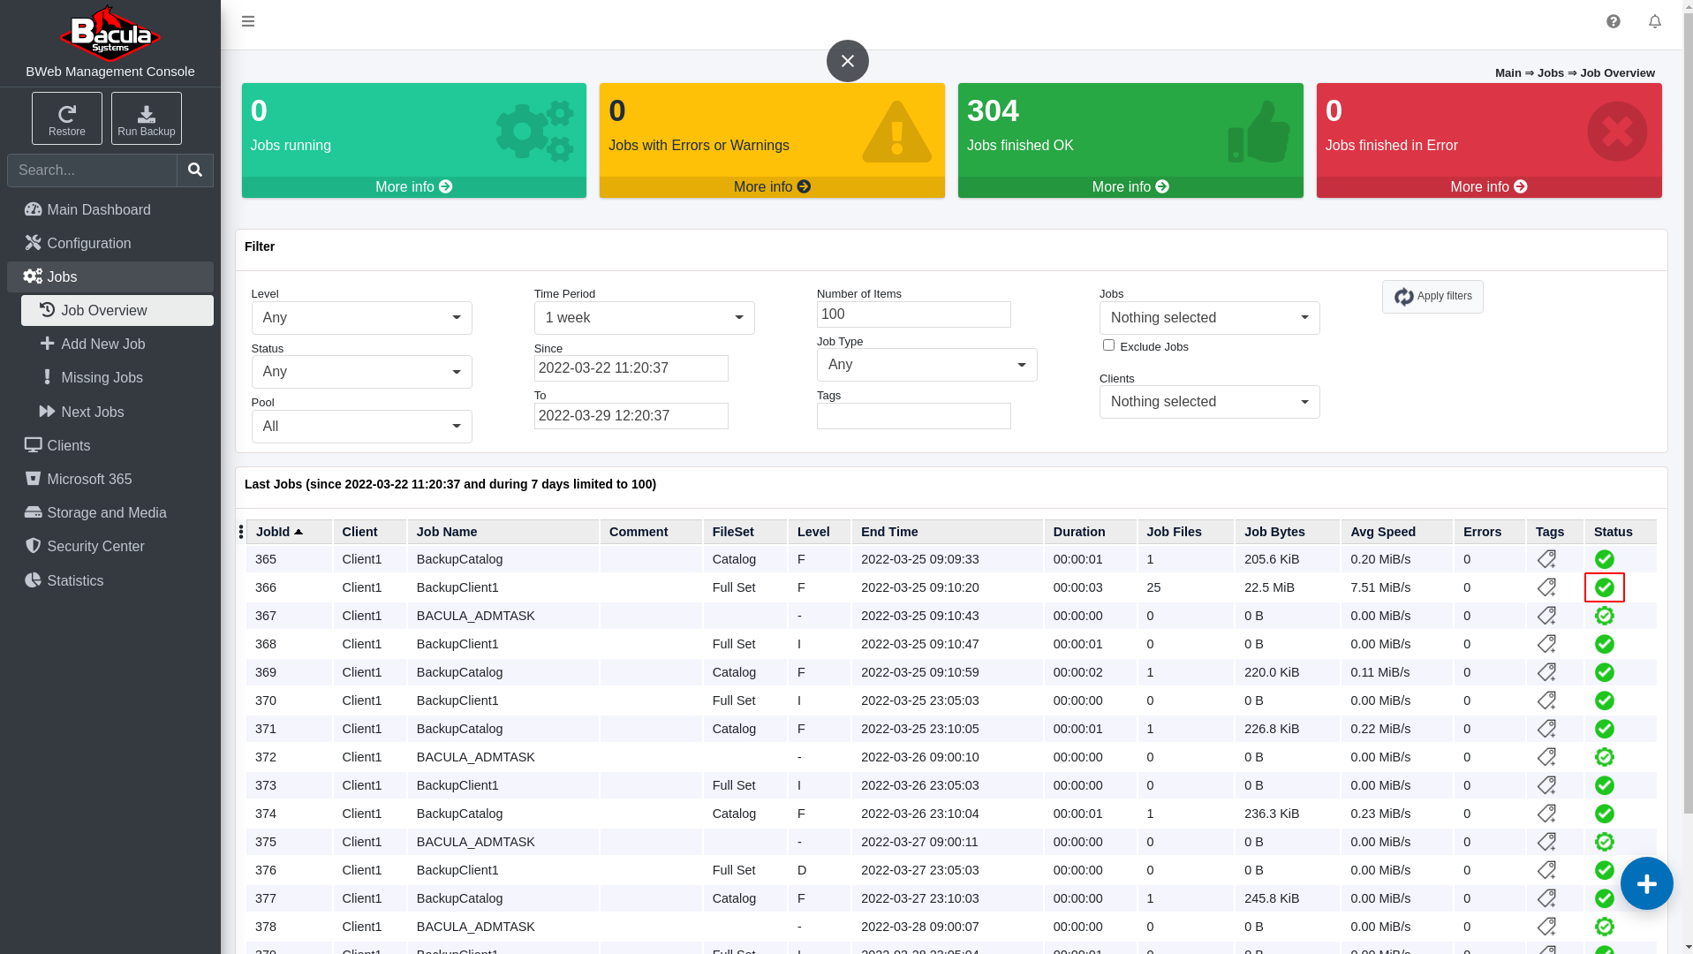Open the table column options dots icon
Image resolution: width=1693 pixels, height=954 pixels.
(241, 532)
